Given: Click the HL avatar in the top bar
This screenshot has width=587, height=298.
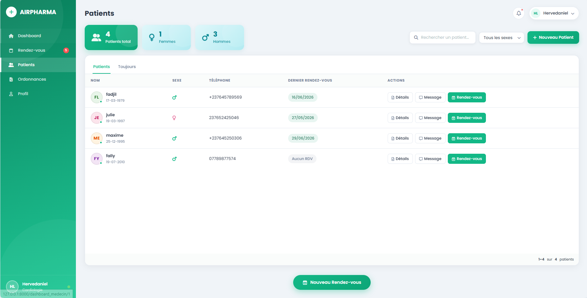Looking at the screenshot, I should coord(536,13).
